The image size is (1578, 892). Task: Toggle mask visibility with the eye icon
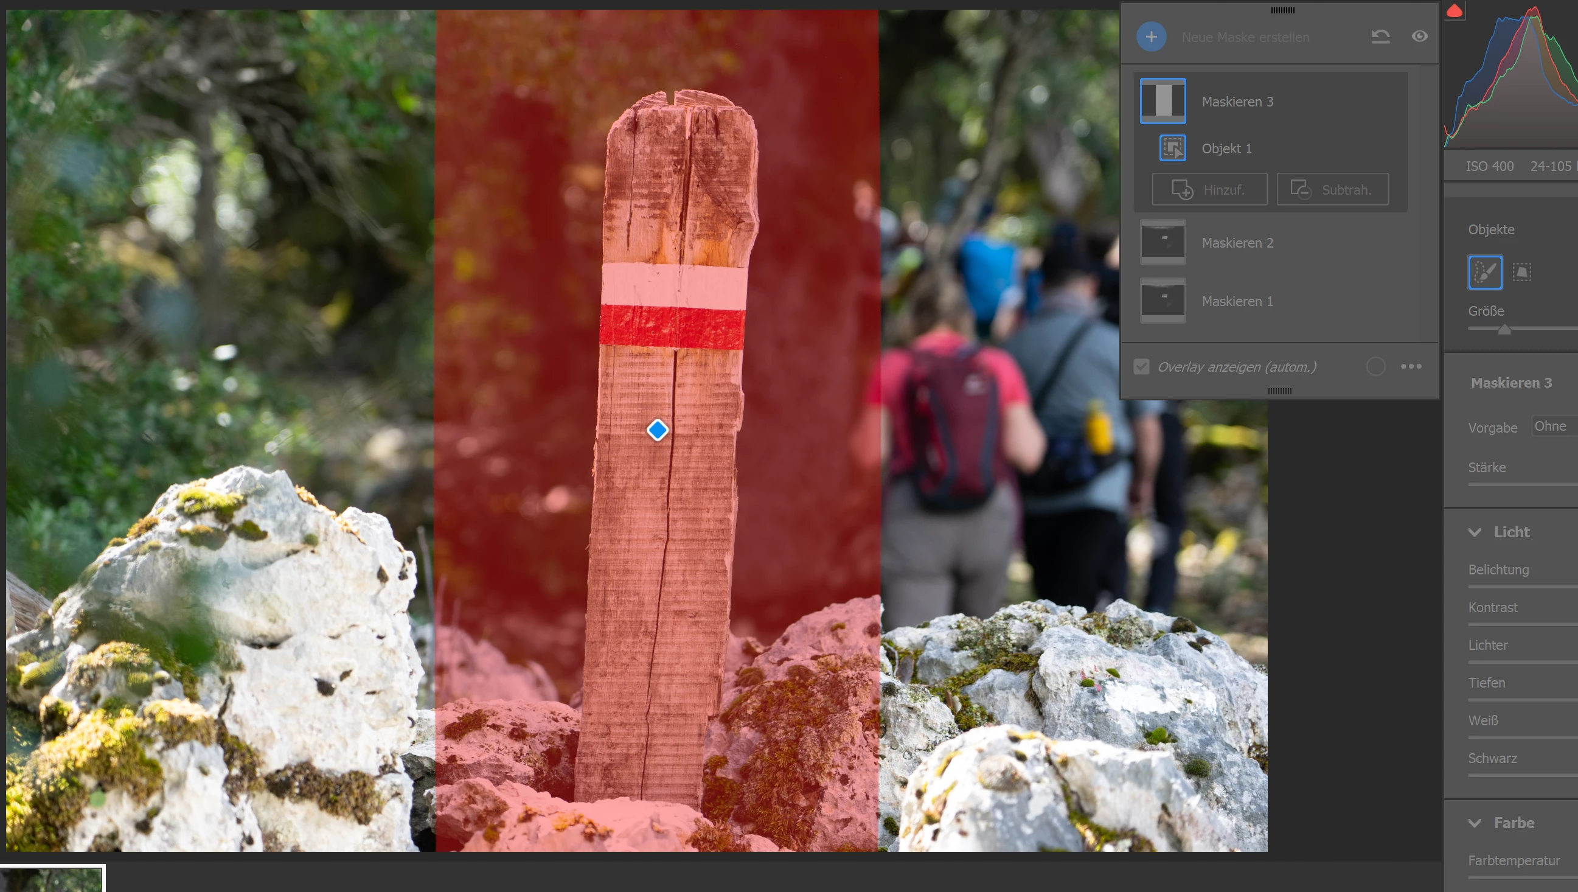(x=1419, y=37)
